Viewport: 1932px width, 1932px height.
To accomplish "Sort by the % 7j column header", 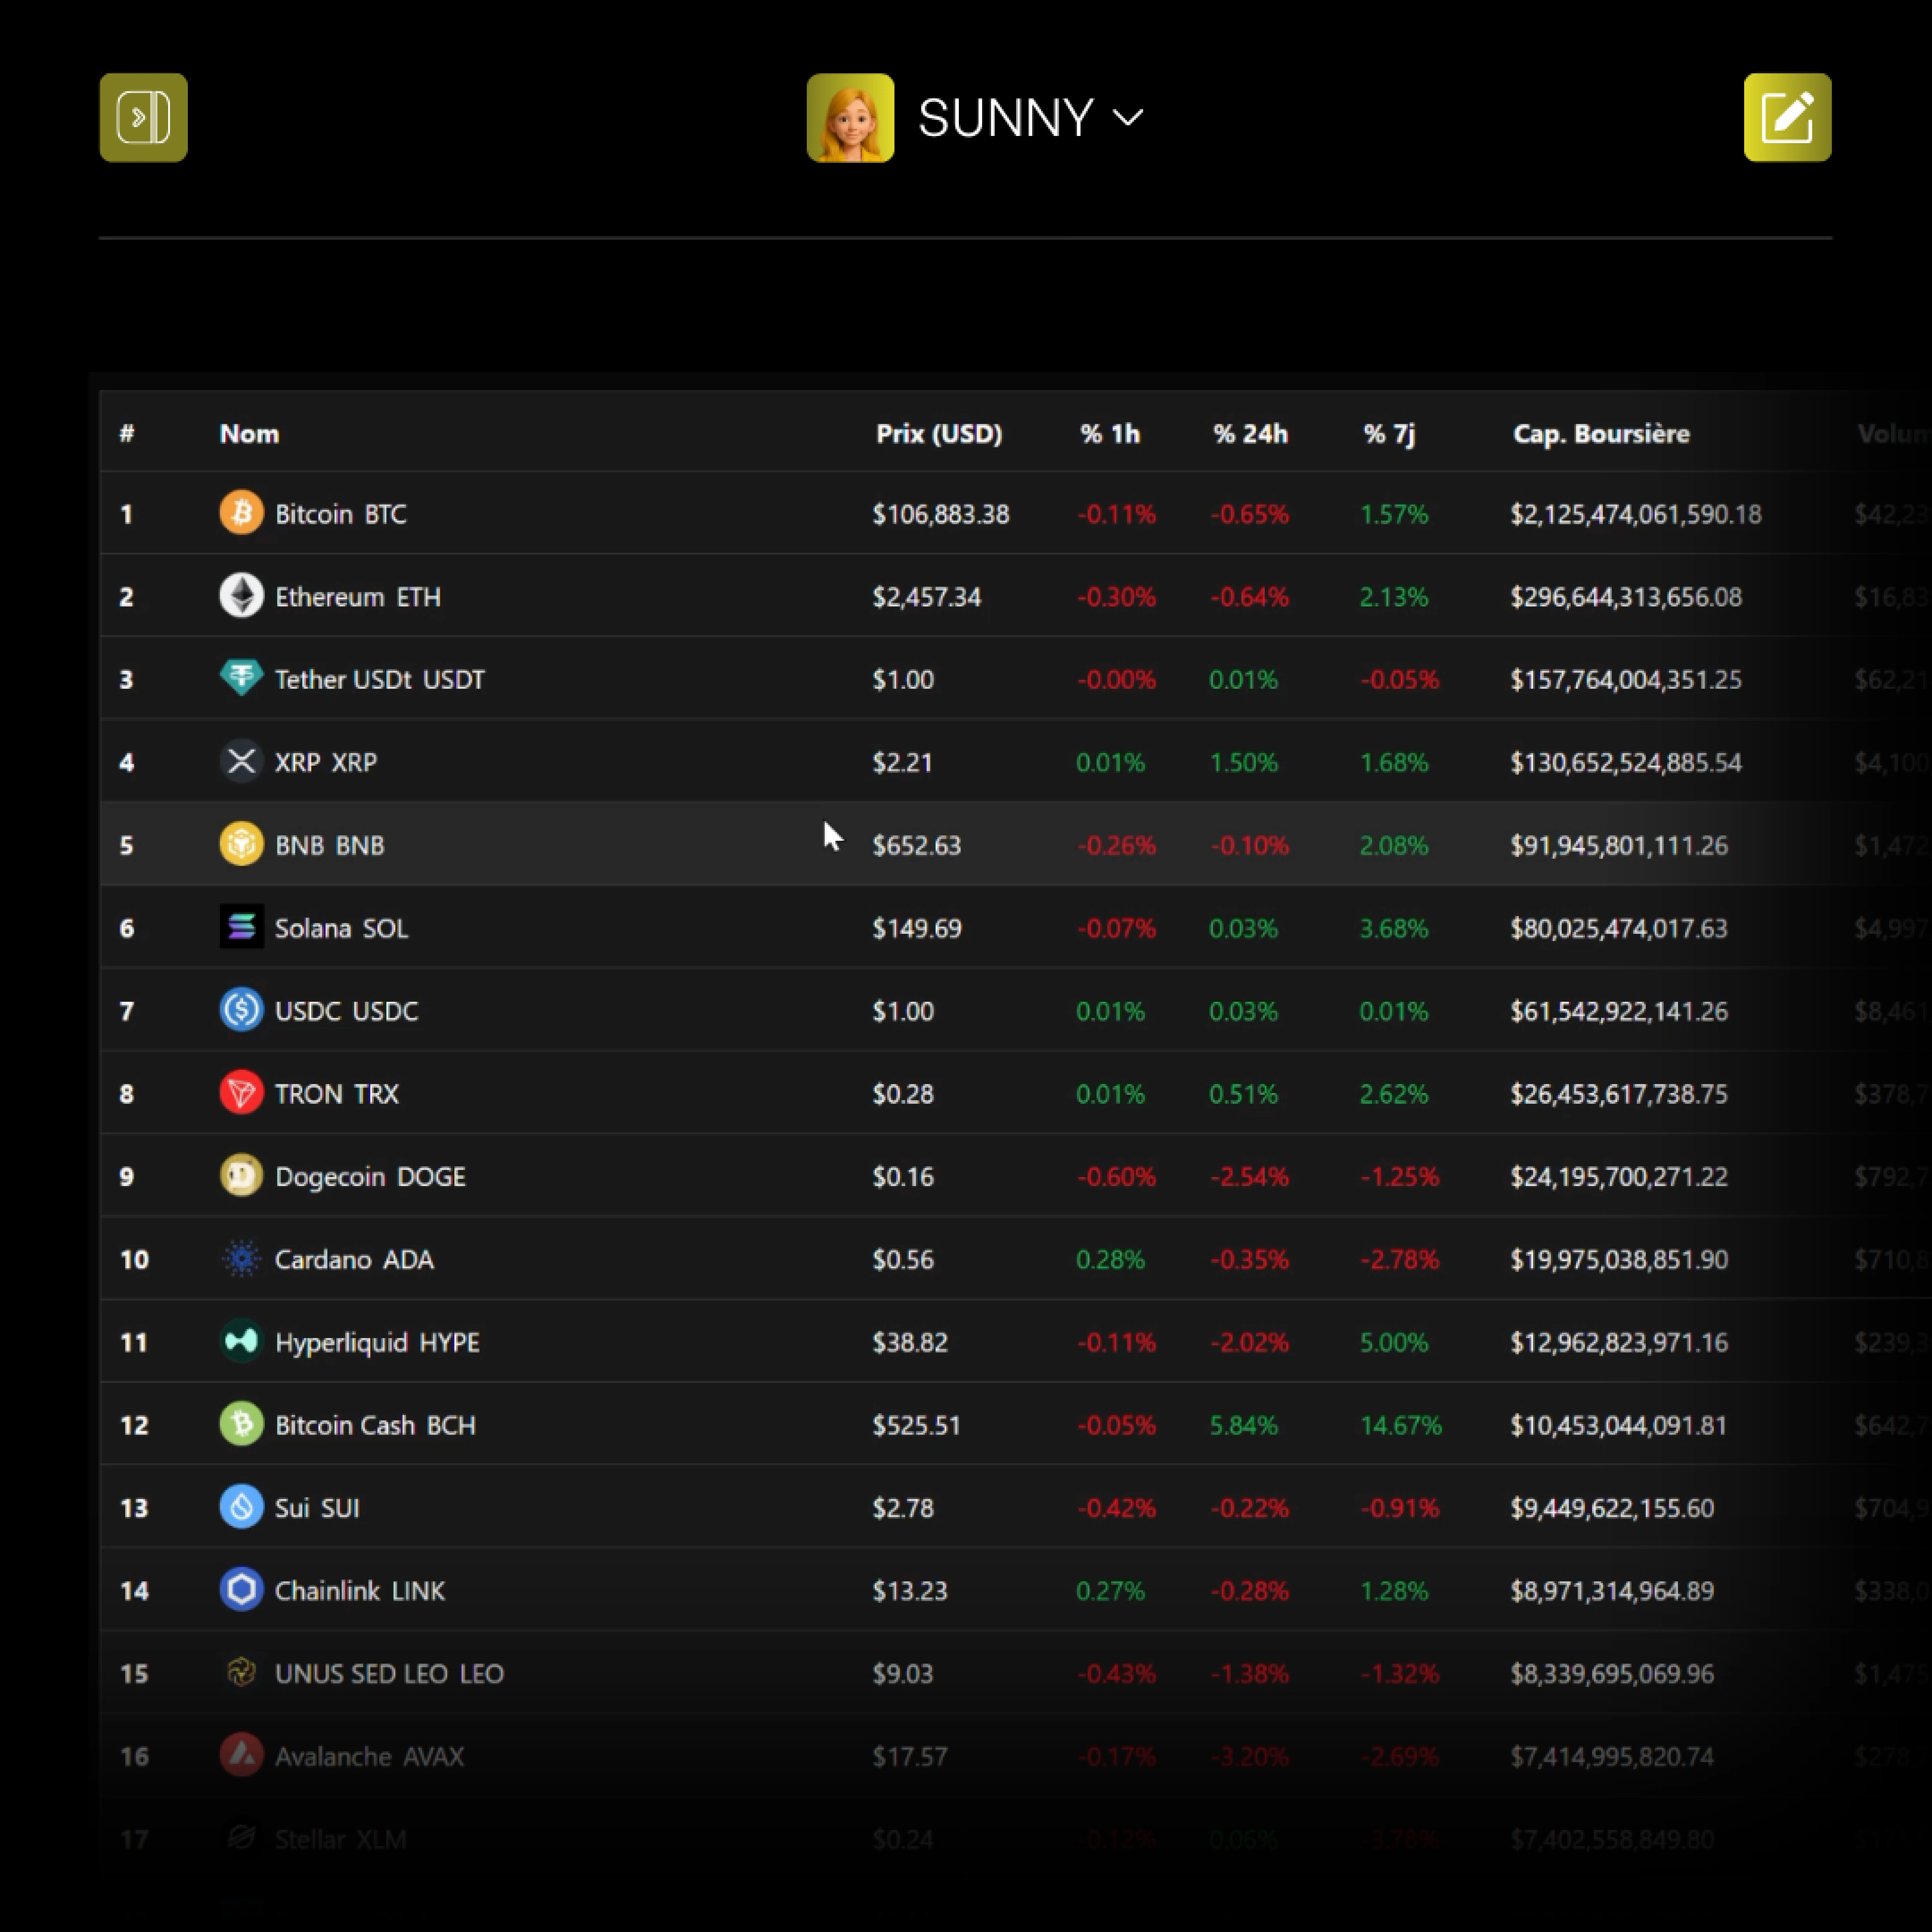I will point(1389,434).
